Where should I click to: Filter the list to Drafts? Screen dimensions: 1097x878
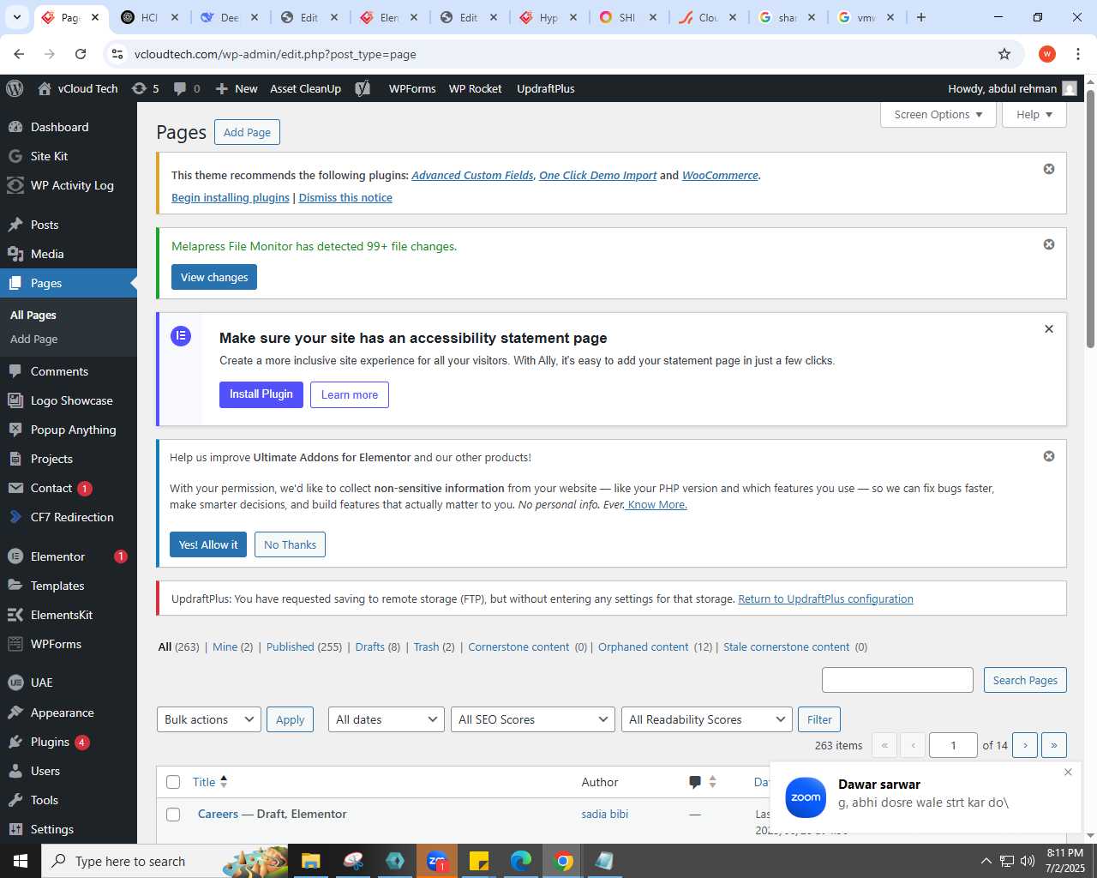pyautogui.click(x=370, y=646)
